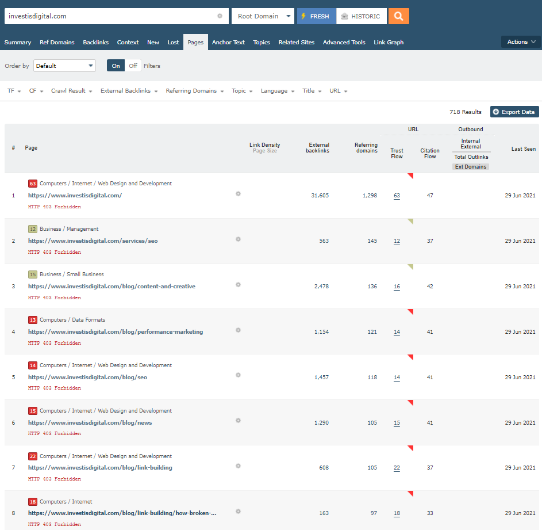Click the red 63 topical trust badge

point(33,184)
